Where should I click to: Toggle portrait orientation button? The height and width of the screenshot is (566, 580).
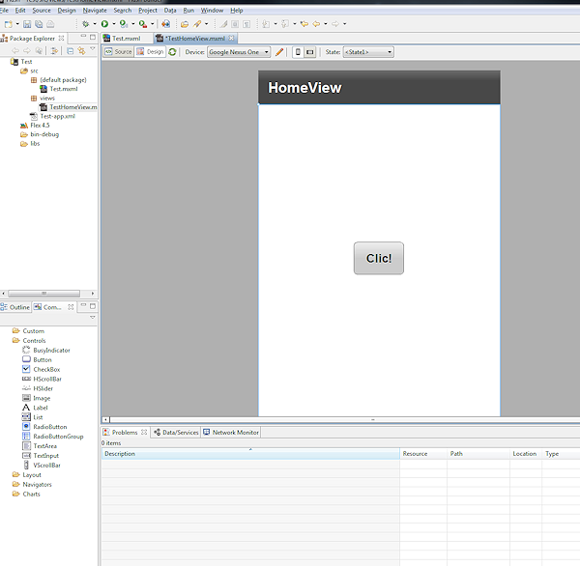click(x=297, y=52)
